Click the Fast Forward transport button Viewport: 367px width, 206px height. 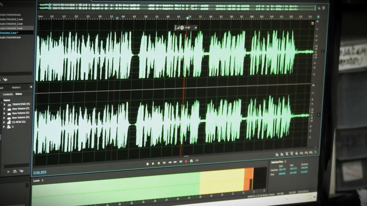[x=175, y=162]
